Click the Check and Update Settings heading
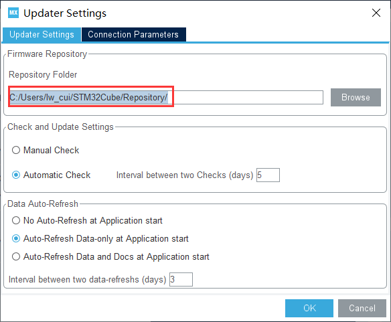The image size is (391, 322). (60, 127)
